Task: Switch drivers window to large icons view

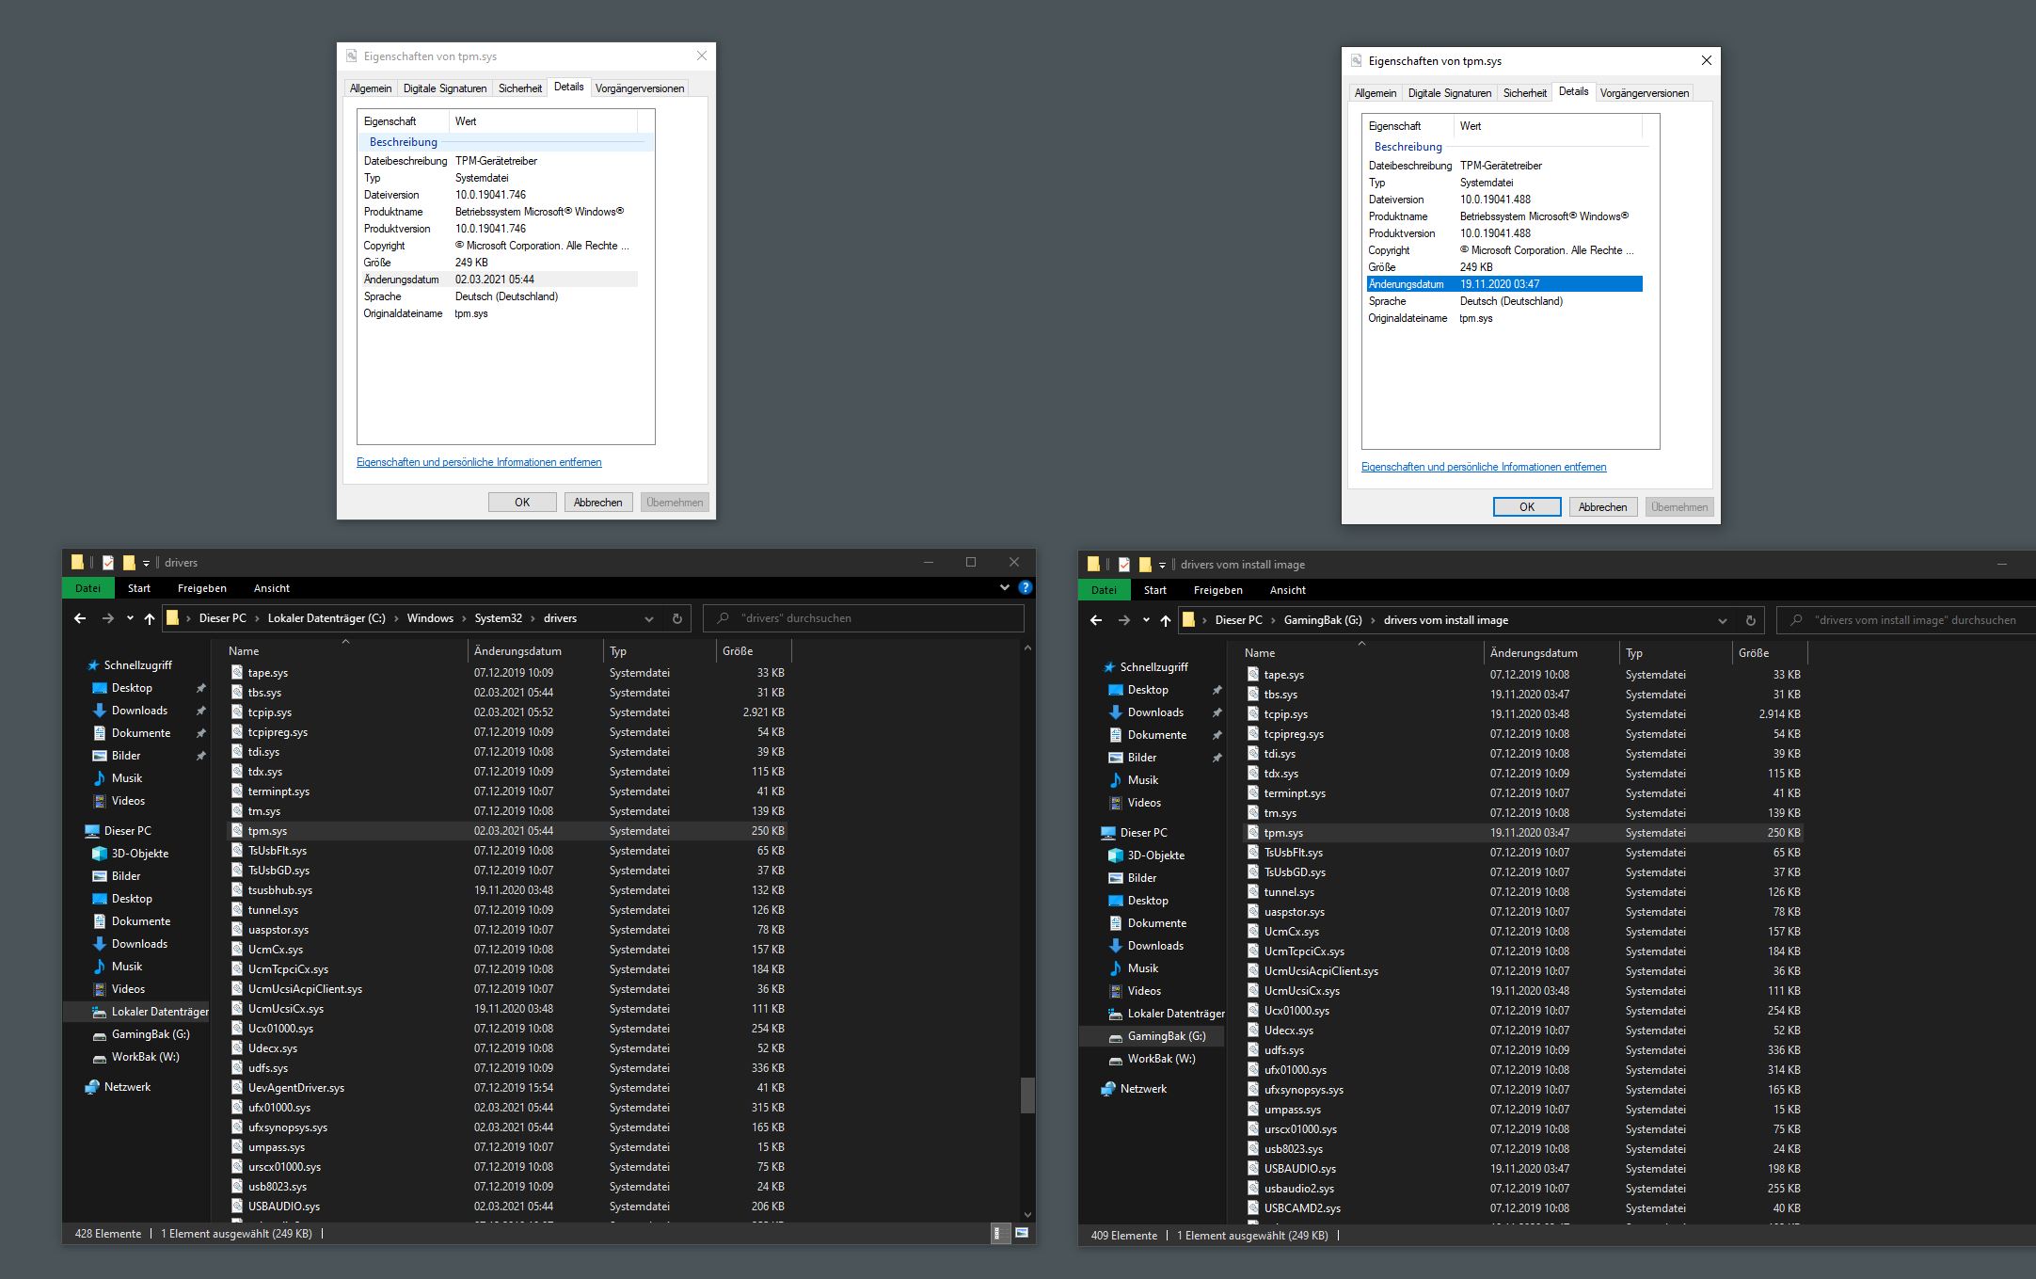Action: pos(1022,1233)
